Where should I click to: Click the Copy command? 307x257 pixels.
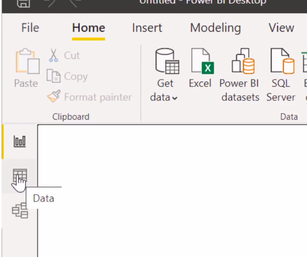click(67, 76)
